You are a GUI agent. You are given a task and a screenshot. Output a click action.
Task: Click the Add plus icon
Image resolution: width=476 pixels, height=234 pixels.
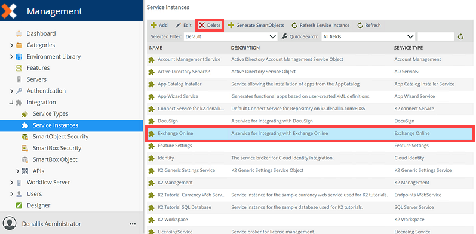click(x=154, y=26)
